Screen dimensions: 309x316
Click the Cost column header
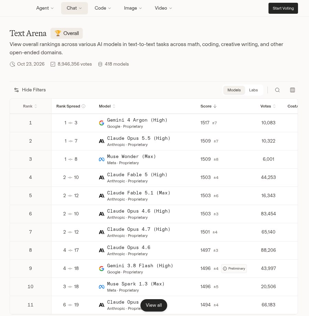tap(293, 106)
